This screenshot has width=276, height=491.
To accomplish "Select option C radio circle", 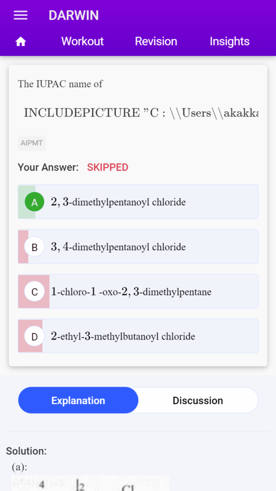I will [34, 292].
